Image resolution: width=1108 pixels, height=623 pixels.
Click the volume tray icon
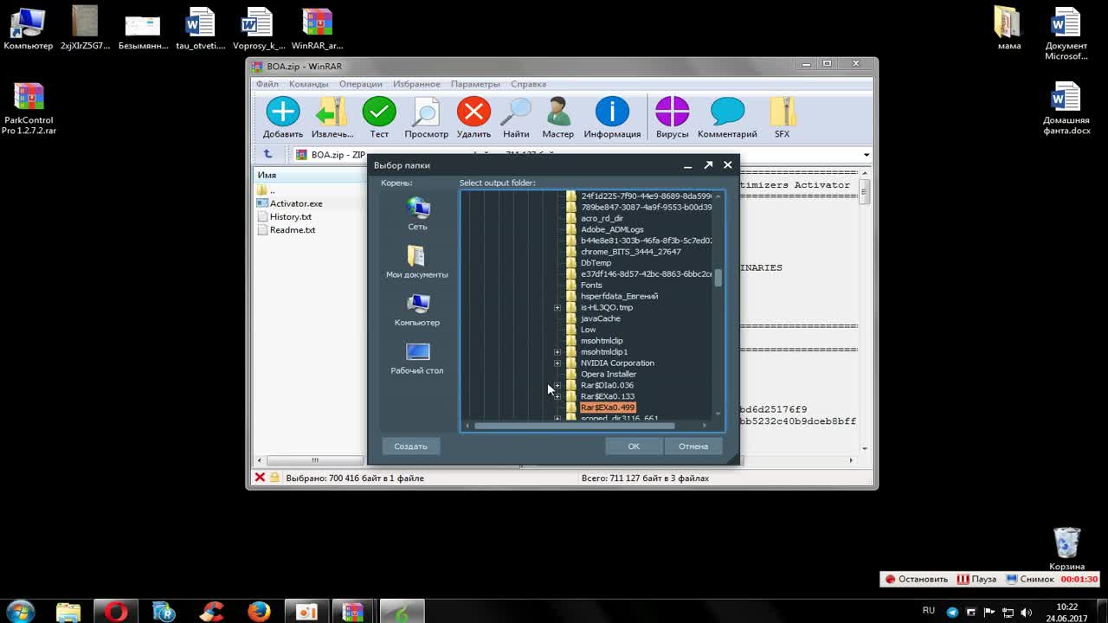coord(1028,613)
